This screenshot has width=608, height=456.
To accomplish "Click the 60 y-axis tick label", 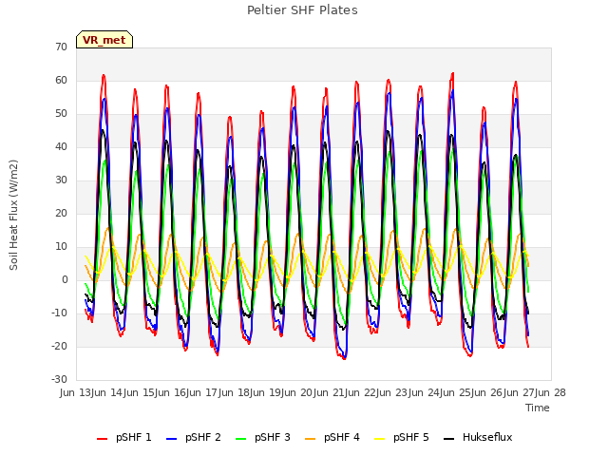I will (x=61, y=80).
